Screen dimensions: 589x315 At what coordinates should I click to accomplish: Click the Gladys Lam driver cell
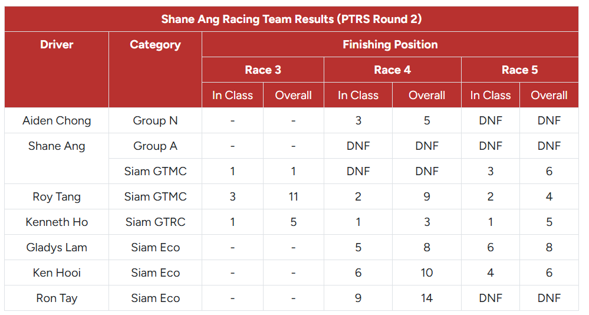pyautogui.click(x=57, y=247)
